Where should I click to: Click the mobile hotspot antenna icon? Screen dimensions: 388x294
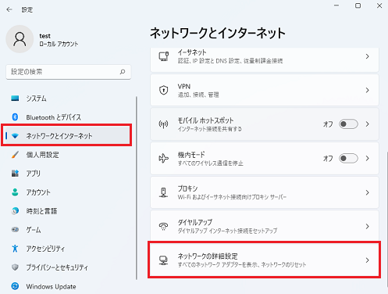[164, 124]
